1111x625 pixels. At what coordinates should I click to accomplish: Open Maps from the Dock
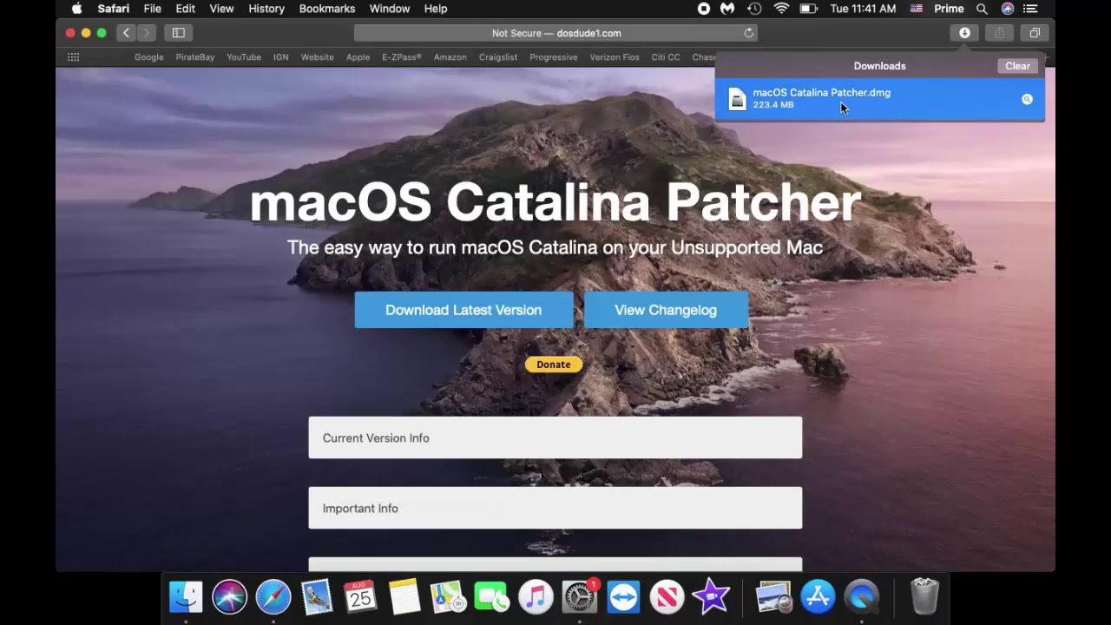(x=448, y=597)
